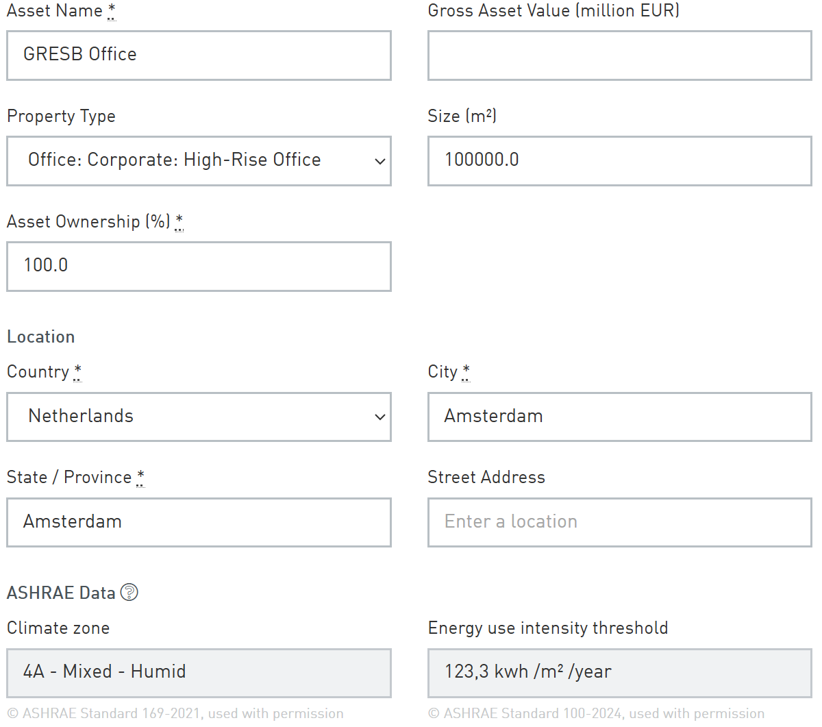
Task: Focus the Asset Name field with GRESB Office
Action: pyautogui.click(x=199, y=55)
